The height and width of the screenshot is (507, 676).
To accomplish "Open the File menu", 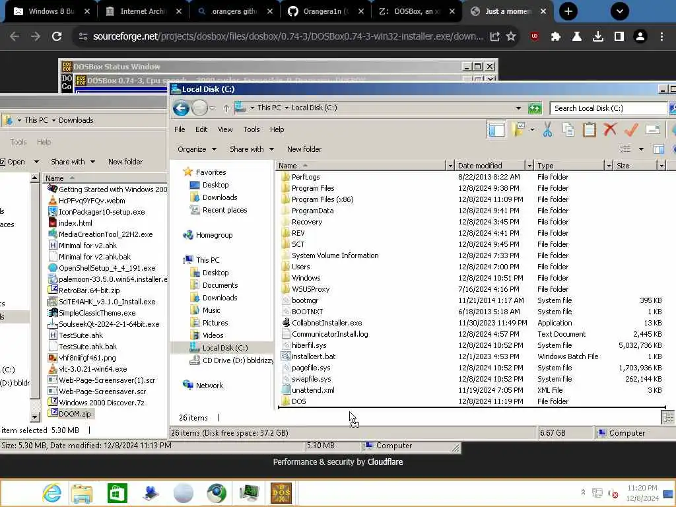I will coord(180,129).
